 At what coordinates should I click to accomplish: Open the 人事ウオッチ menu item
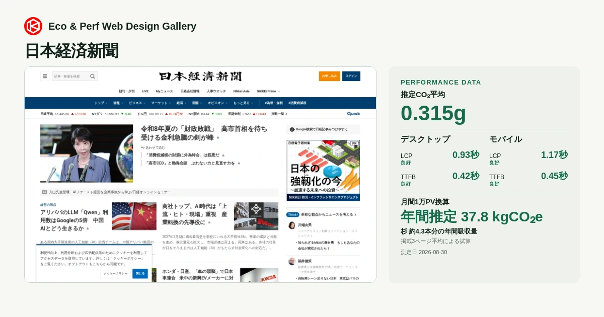coord(216,91)
